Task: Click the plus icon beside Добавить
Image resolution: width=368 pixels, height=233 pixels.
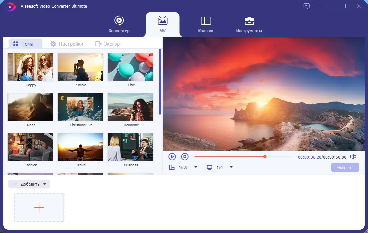Action: tap(15, 184)
